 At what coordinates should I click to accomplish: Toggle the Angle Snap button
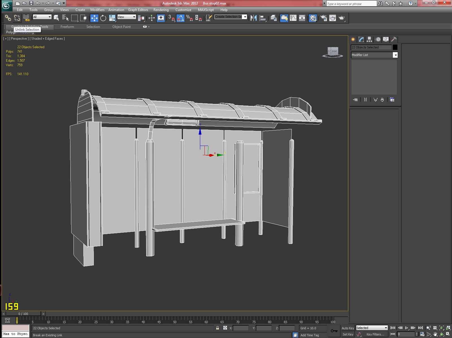point(181,18)
